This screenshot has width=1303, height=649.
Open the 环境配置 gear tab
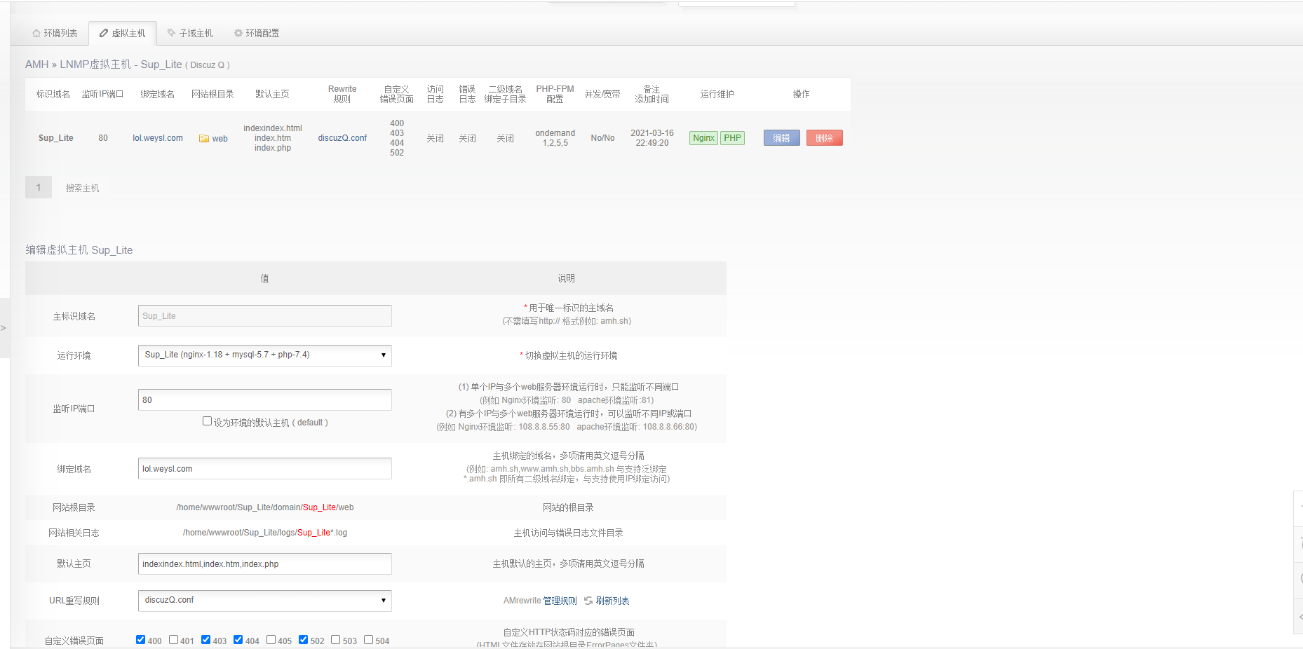(x=257, y=33)
